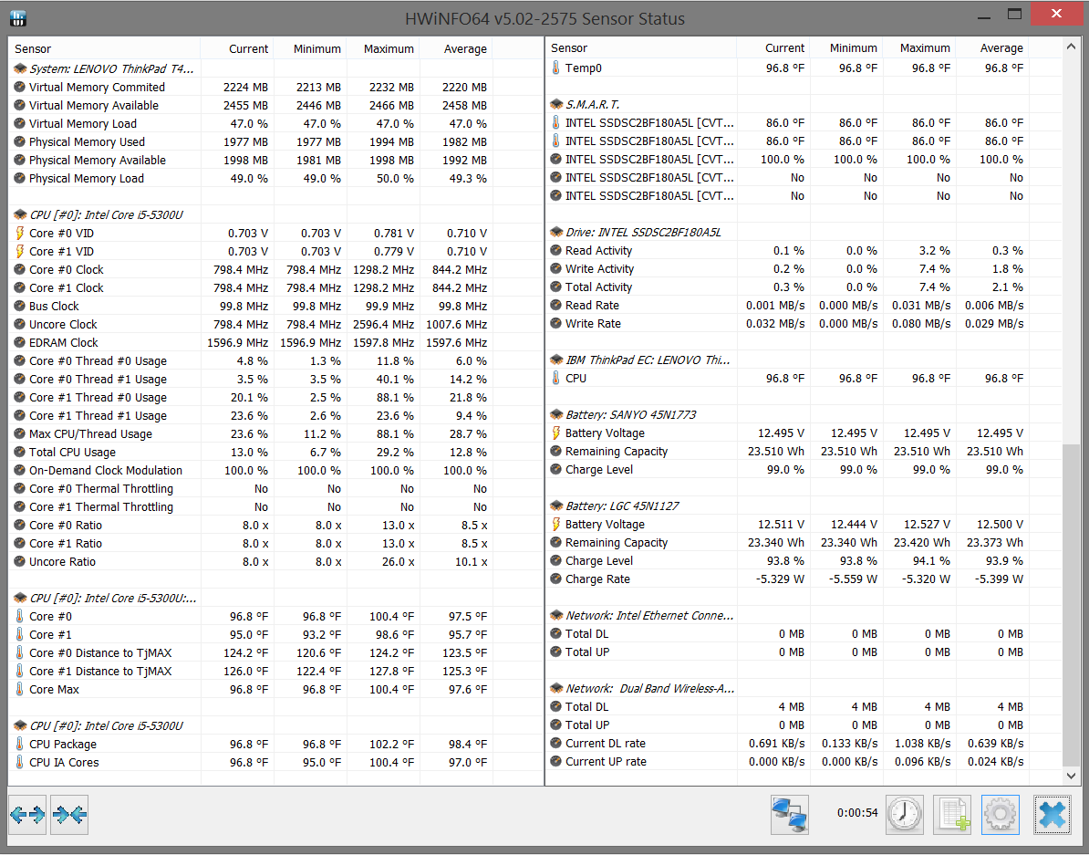Click the Temp0 thermometer icon
The height and width of the screenshot is (855, 1089).
click(x=555, y=68)
